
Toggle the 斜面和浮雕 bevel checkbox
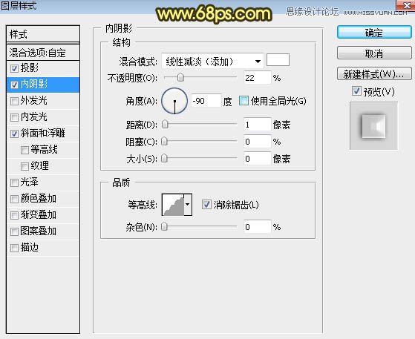14,134
